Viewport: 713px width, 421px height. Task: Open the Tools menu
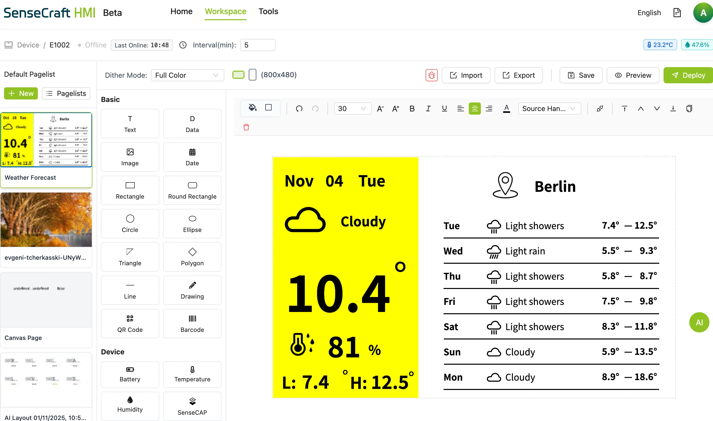coord(268,11)
